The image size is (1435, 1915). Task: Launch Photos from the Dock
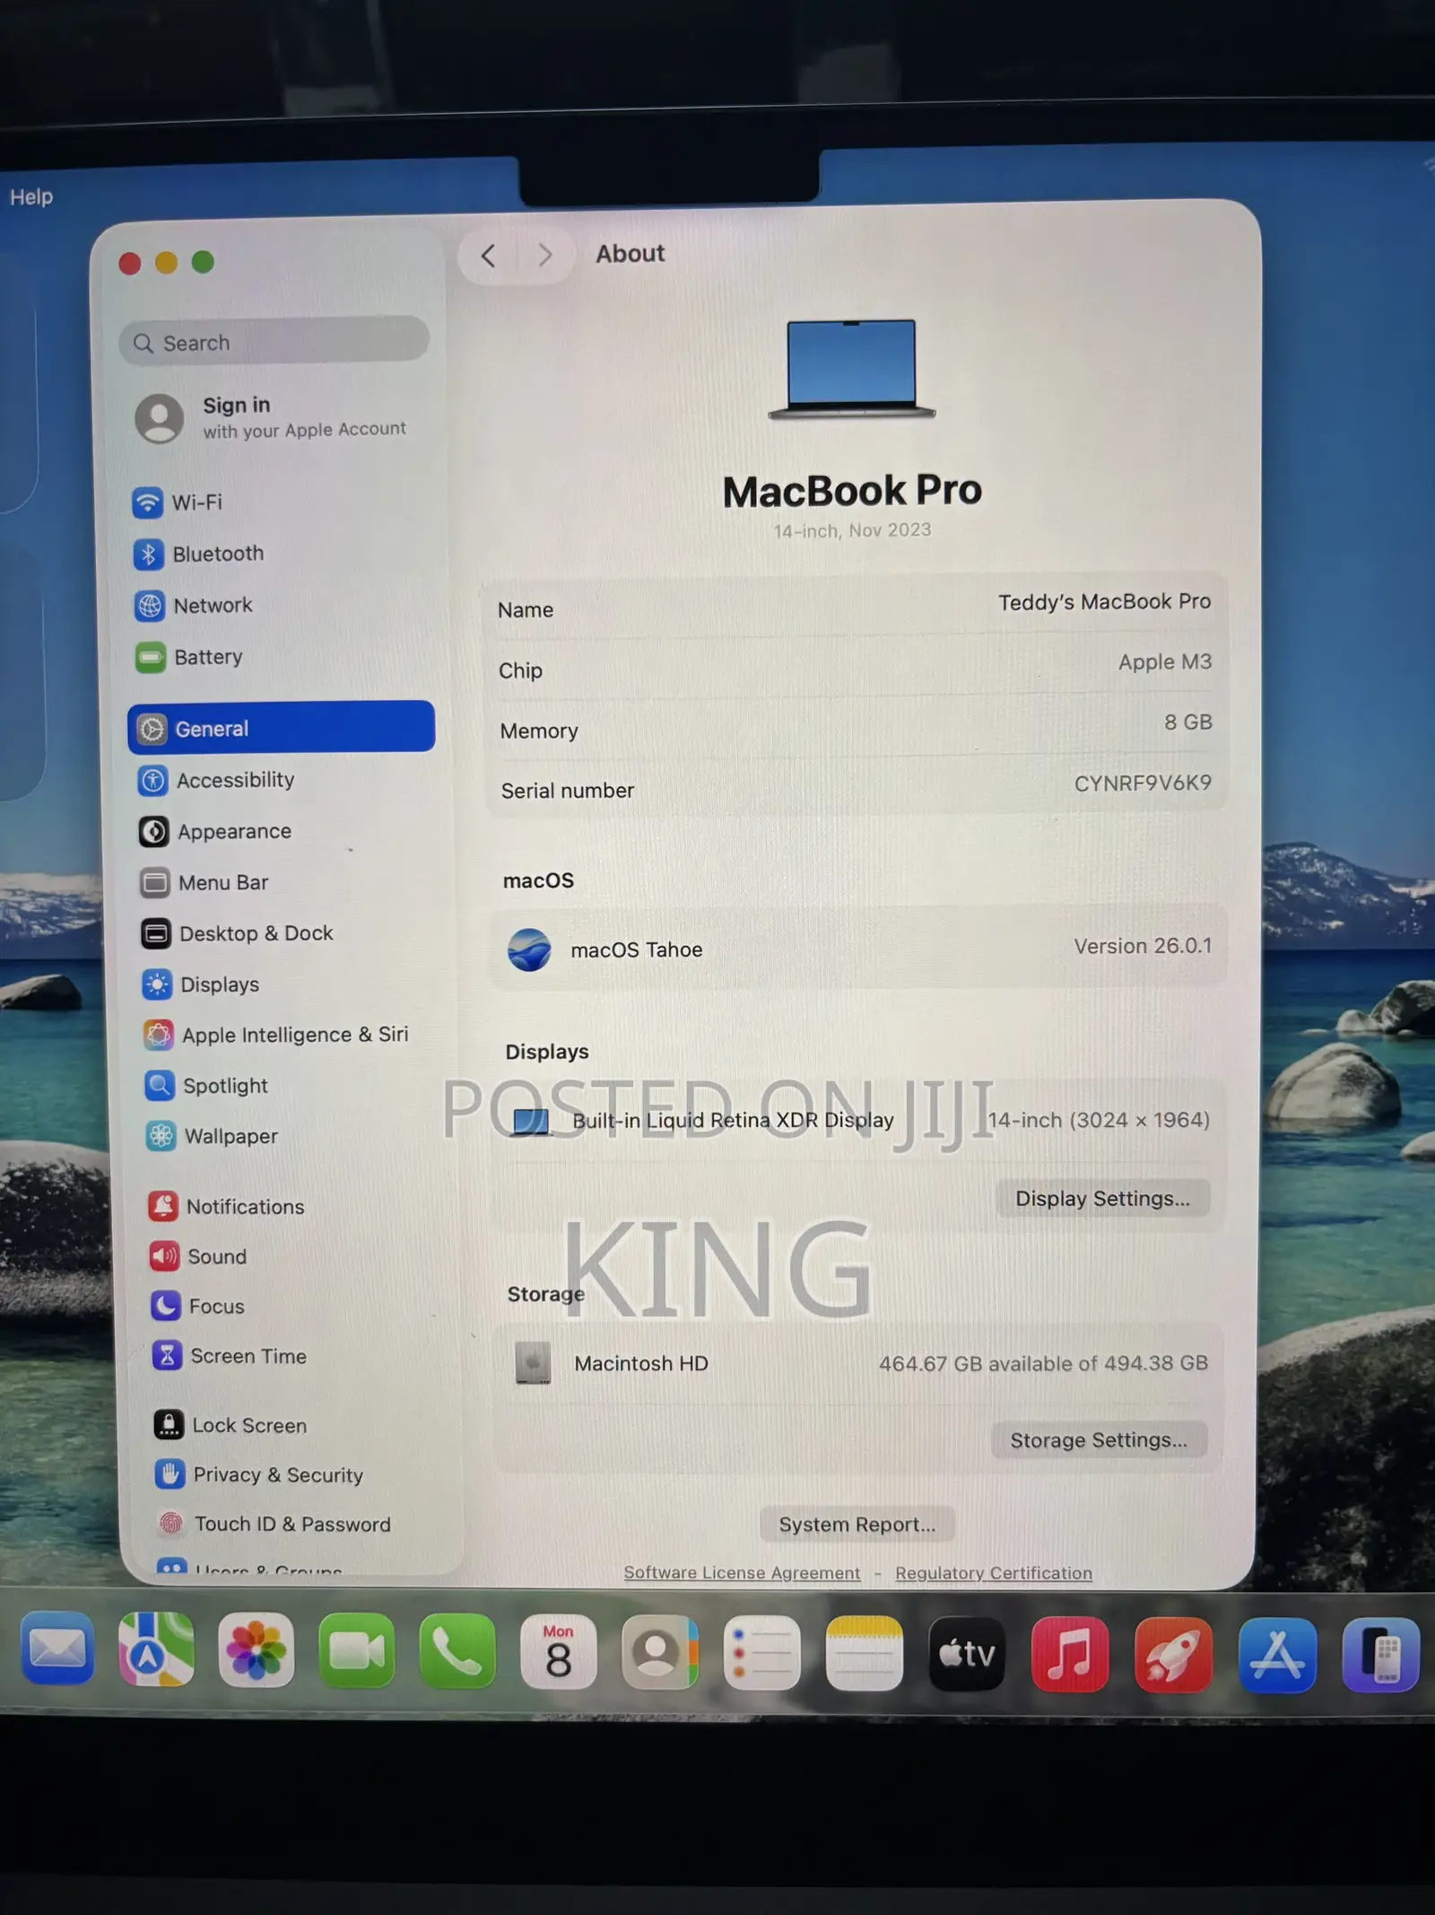[x=257, y=1649]
